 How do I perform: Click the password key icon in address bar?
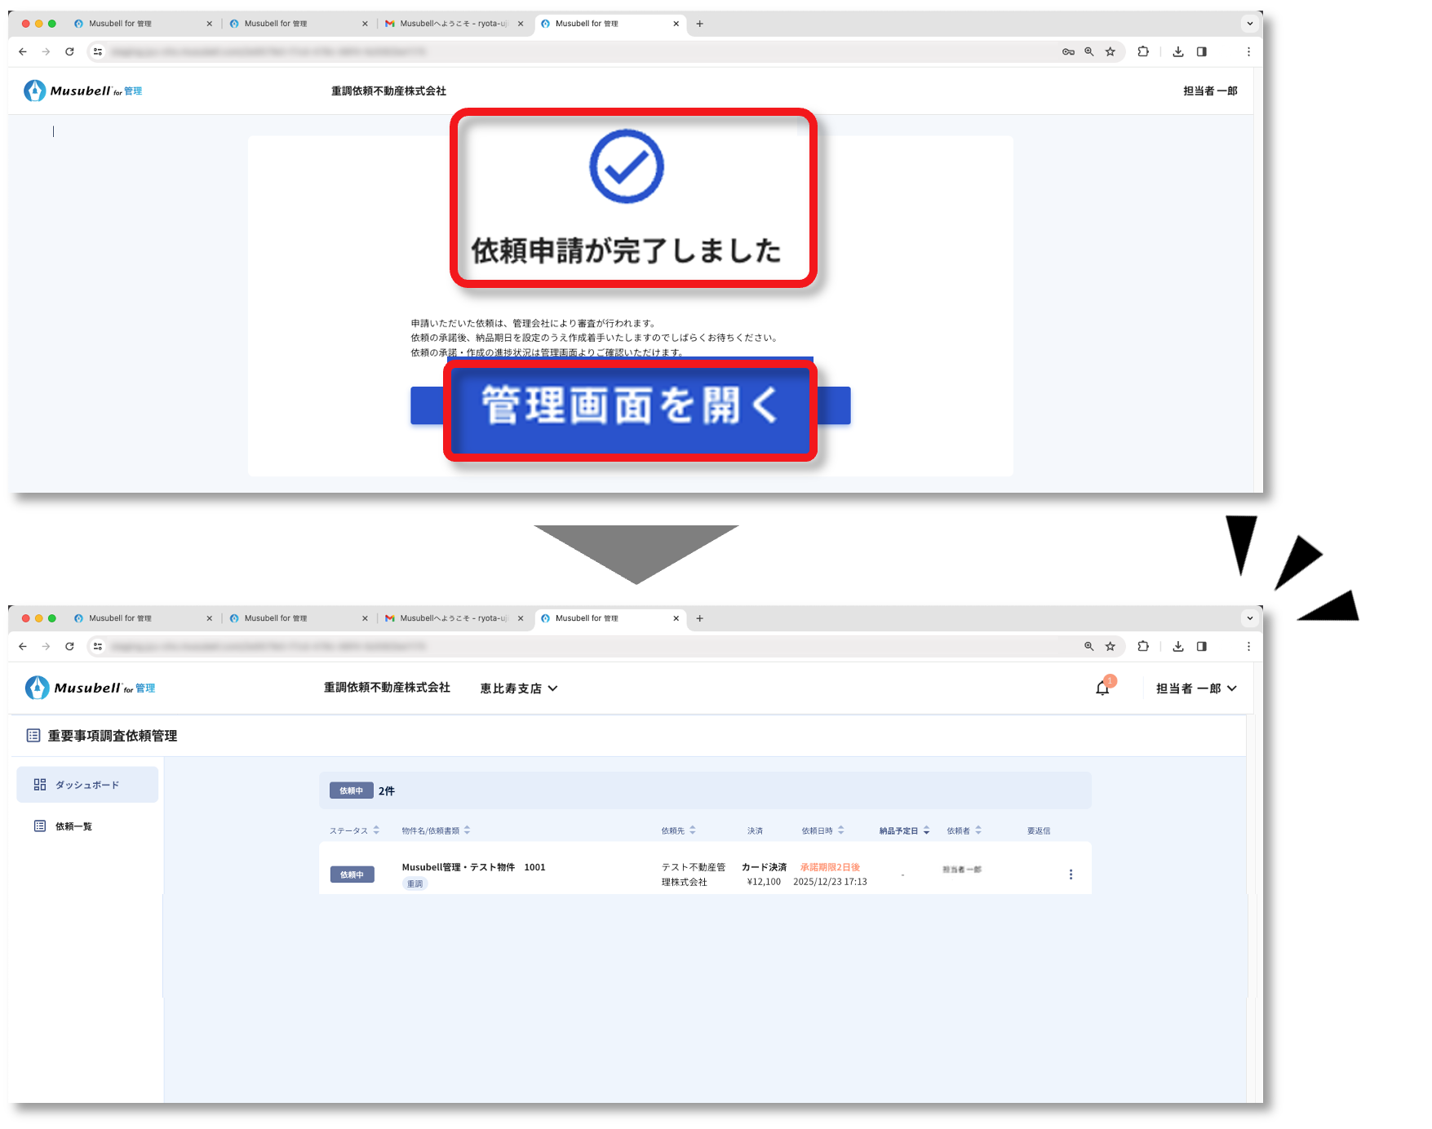pos(1067,51)
